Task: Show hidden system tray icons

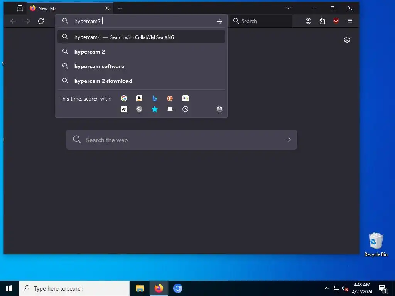Action: (x=326, y=288)
